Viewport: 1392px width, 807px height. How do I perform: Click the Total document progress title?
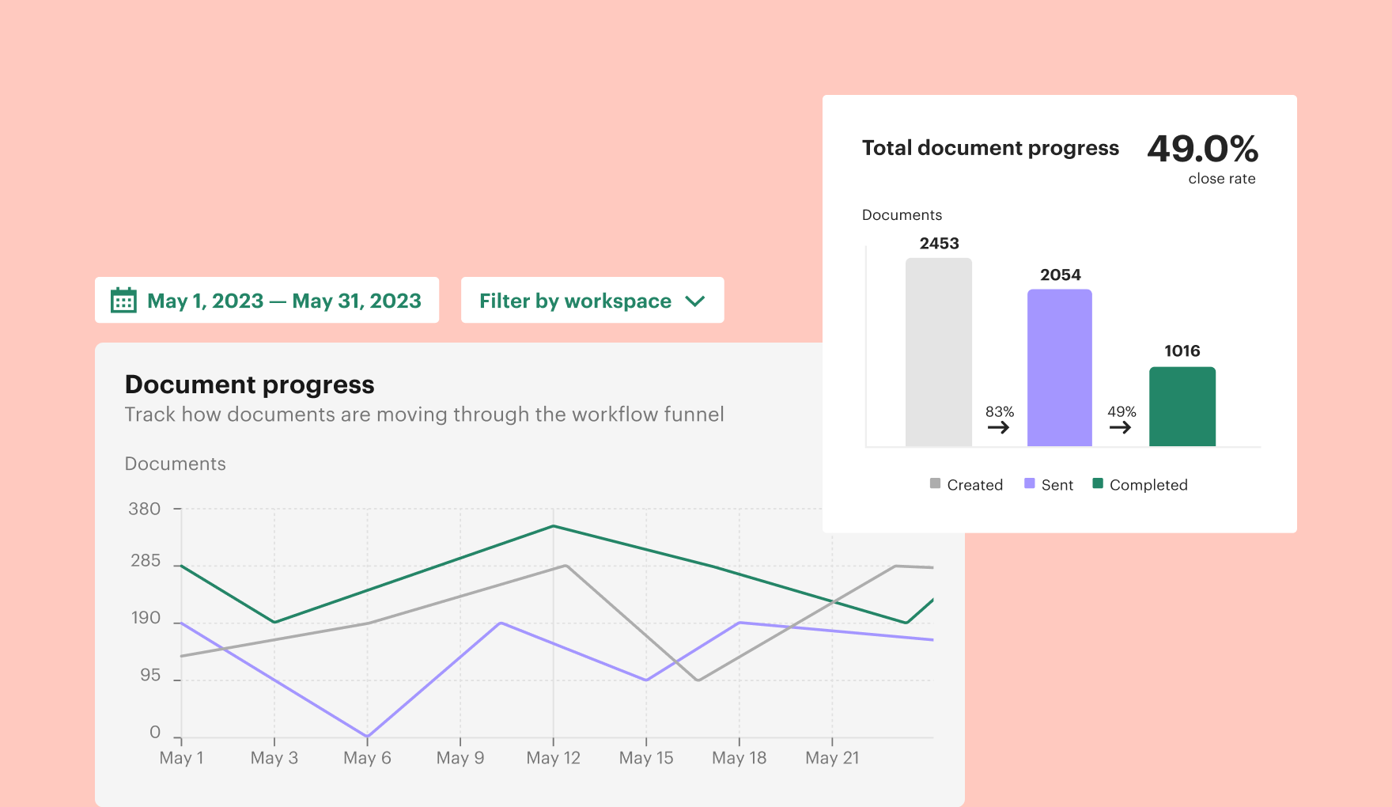(x=990, y=148)
